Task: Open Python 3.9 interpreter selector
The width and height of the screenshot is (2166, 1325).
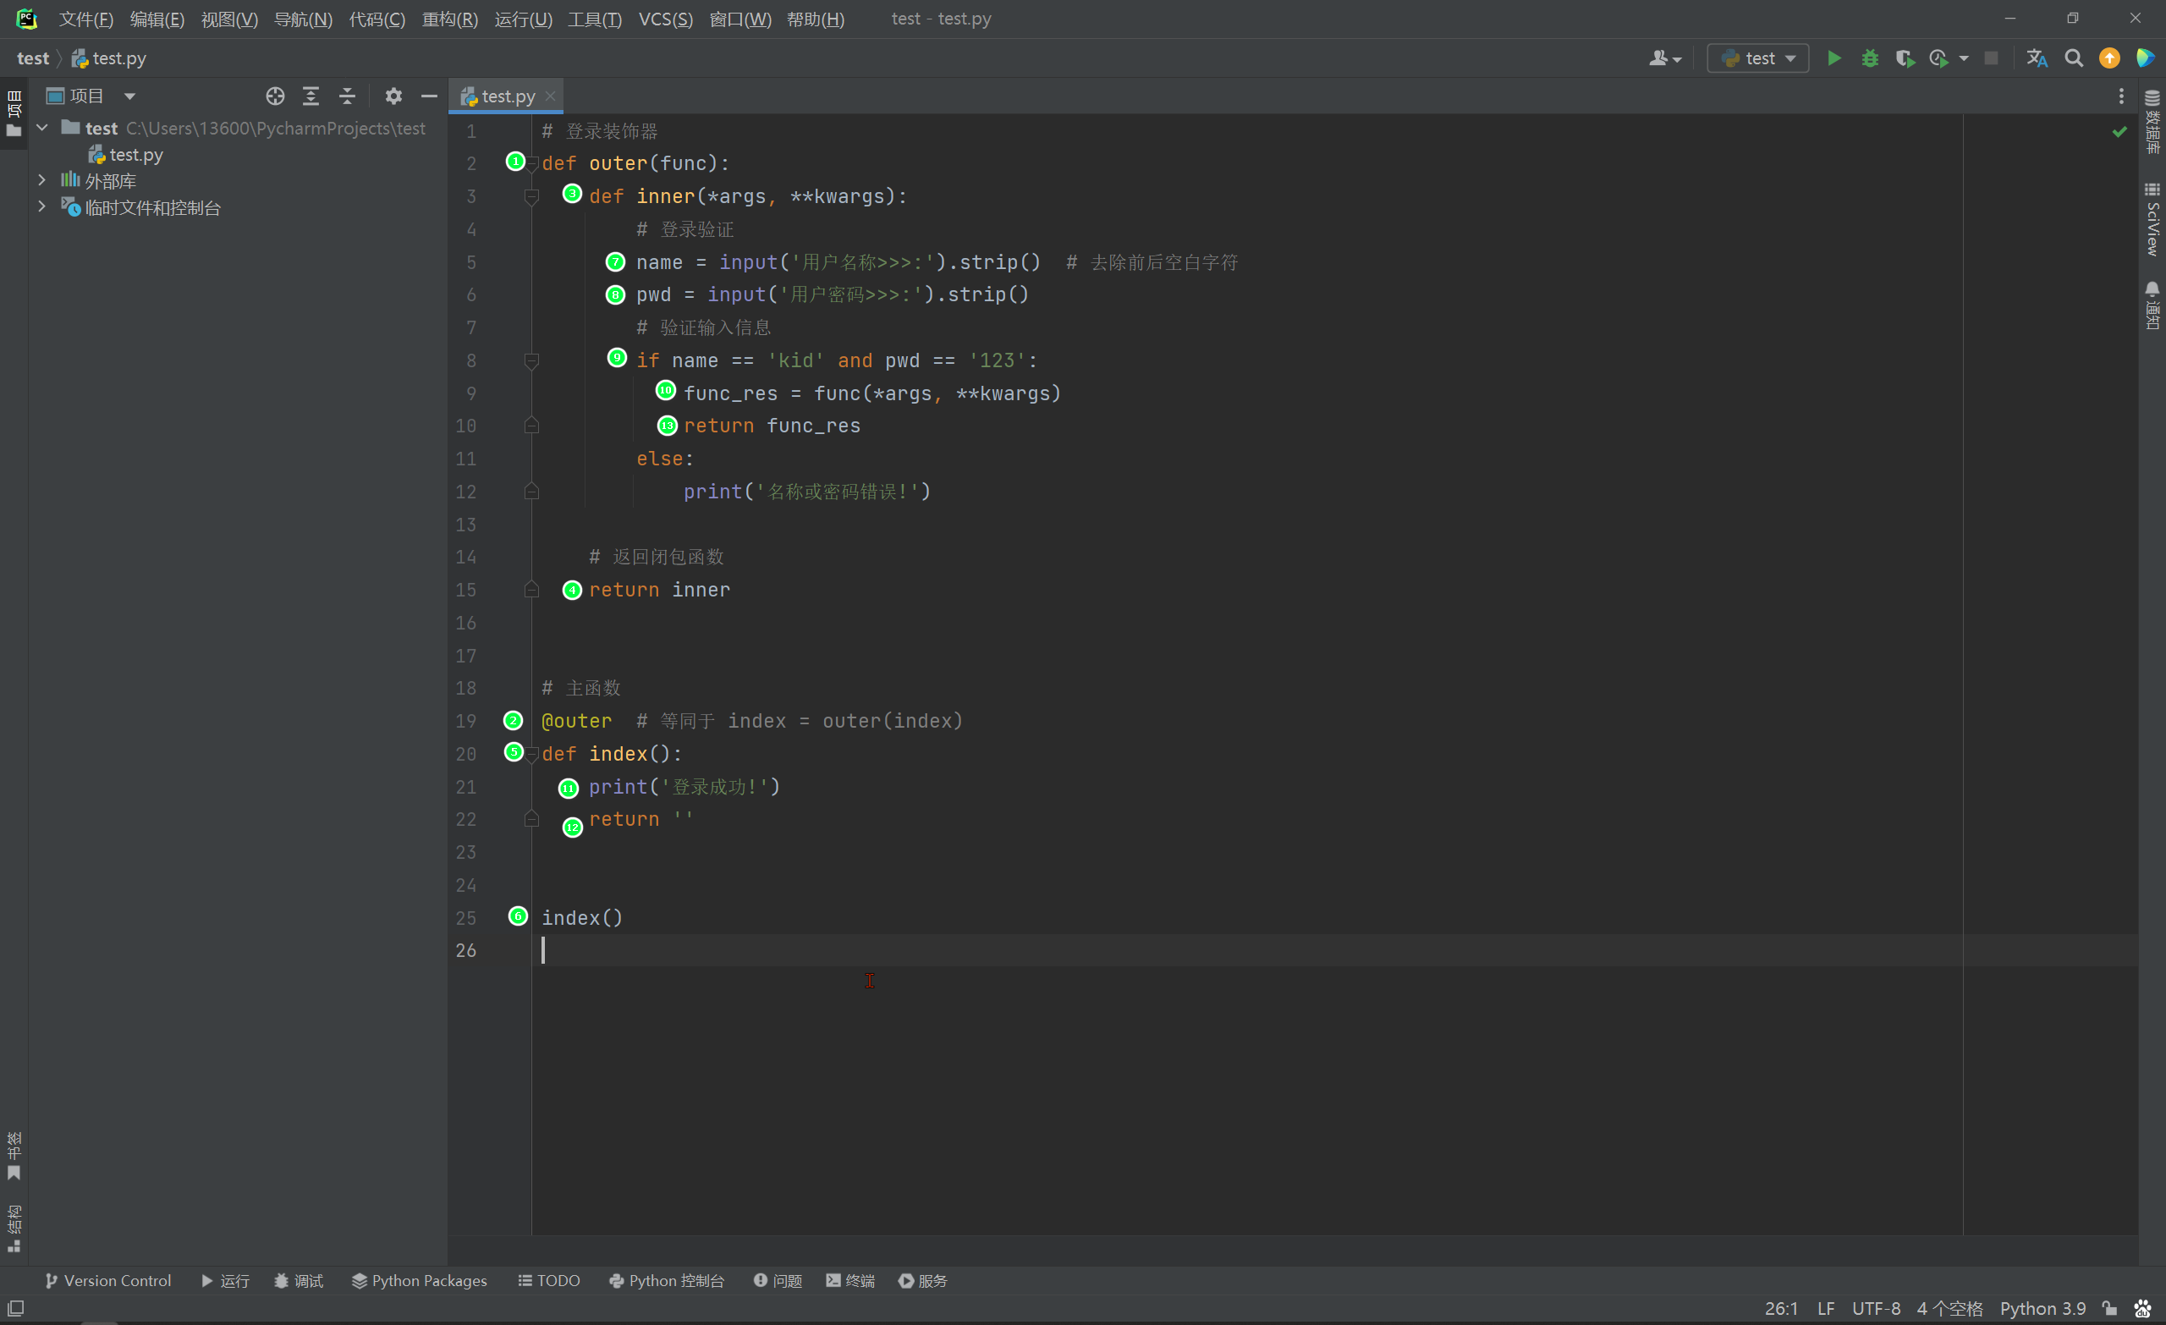Action: pos(2042,1308)
